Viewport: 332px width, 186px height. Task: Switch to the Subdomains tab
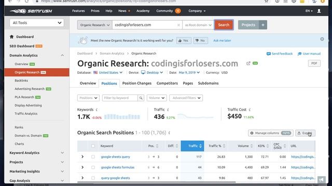208,83
